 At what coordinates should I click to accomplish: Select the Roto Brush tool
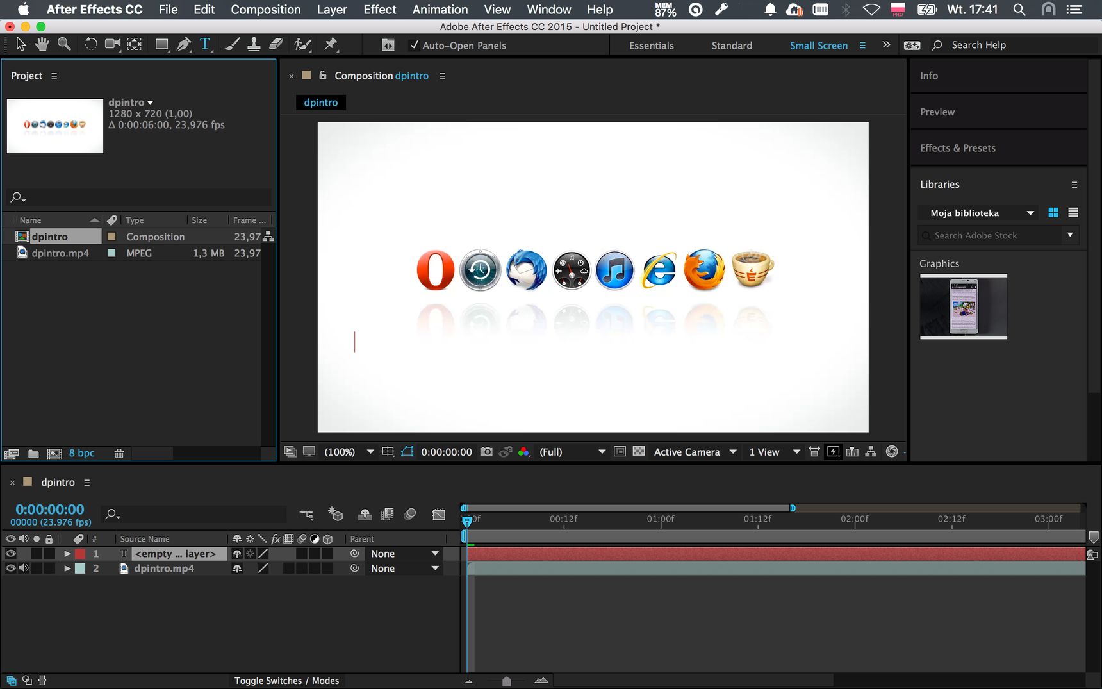click(302, 44)
